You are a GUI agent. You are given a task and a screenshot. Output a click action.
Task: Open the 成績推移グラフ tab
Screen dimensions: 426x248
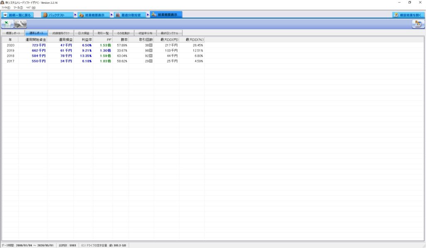(61, 33)
